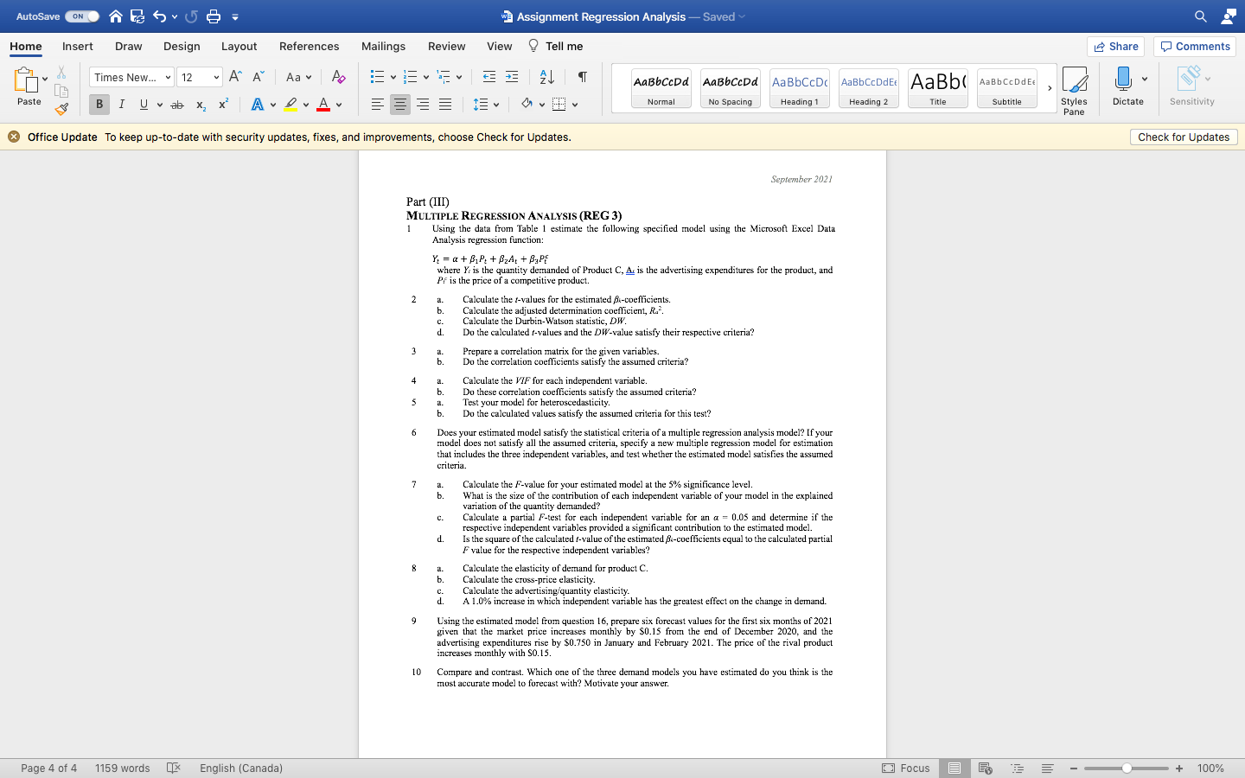This screenshot has width=1245, height=778.
Task: Toggle italic formatting
Action: click(x=122, y=105)
